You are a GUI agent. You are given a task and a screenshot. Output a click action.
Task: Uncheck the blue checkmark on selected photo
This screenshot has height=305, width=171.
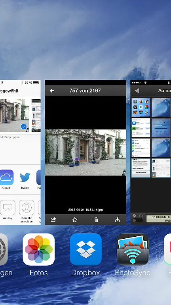(x=23, y=127)
